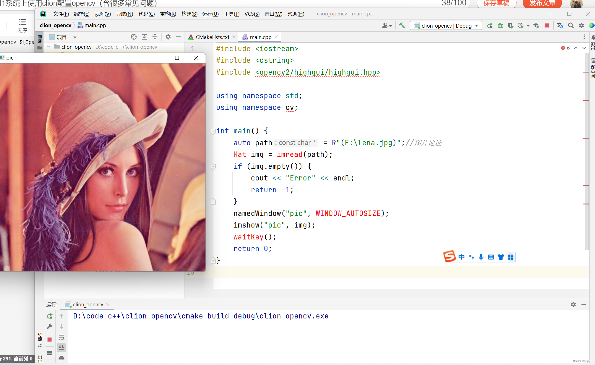This screenshot has height=365, width=595.
Task: Toggle soft-wrap in Run console
Action: pos(61,337)
